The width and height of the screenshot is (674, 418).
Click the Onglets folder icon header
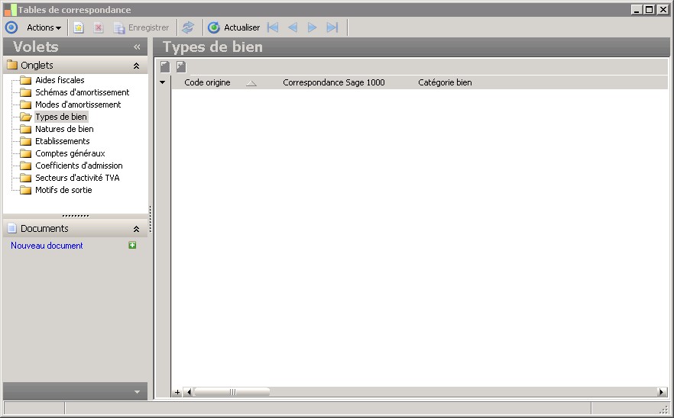coord(12,65)
